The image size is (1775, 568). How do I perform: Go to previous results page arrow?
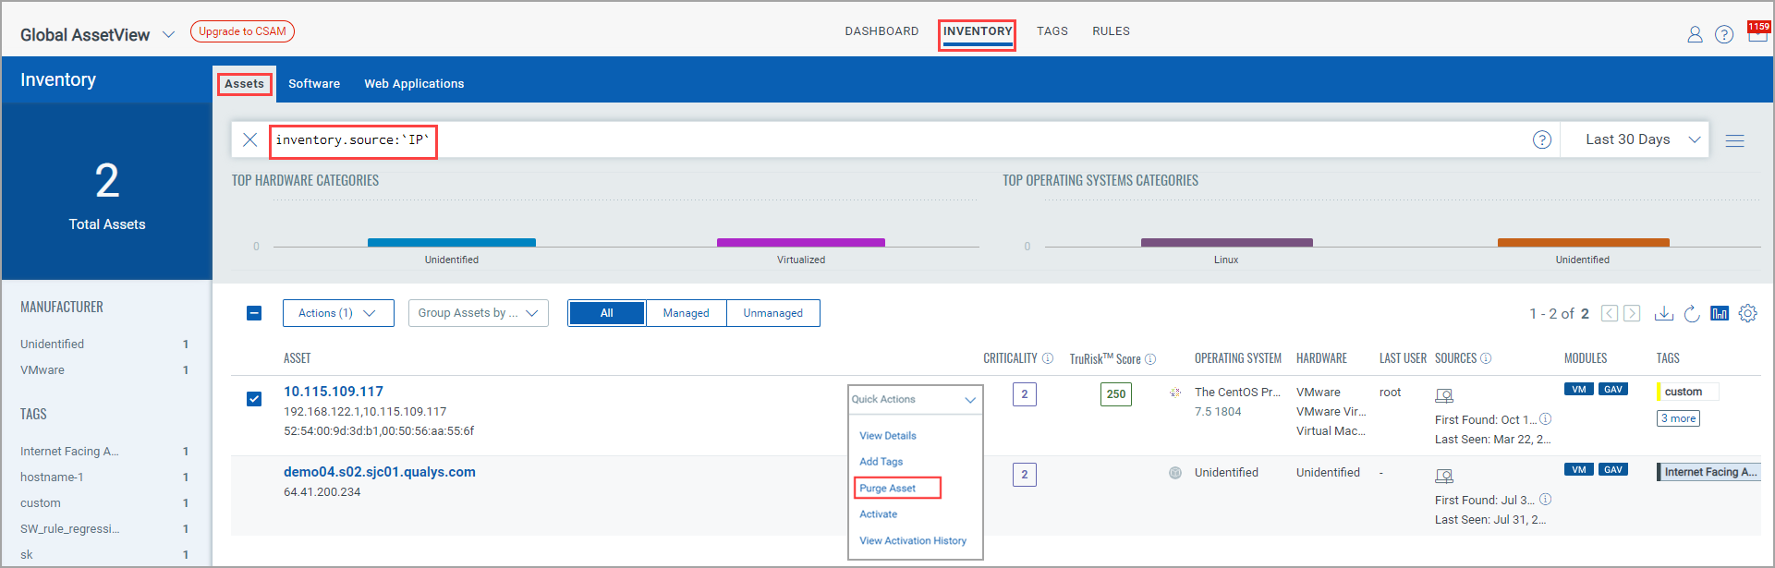(1610, 313)
